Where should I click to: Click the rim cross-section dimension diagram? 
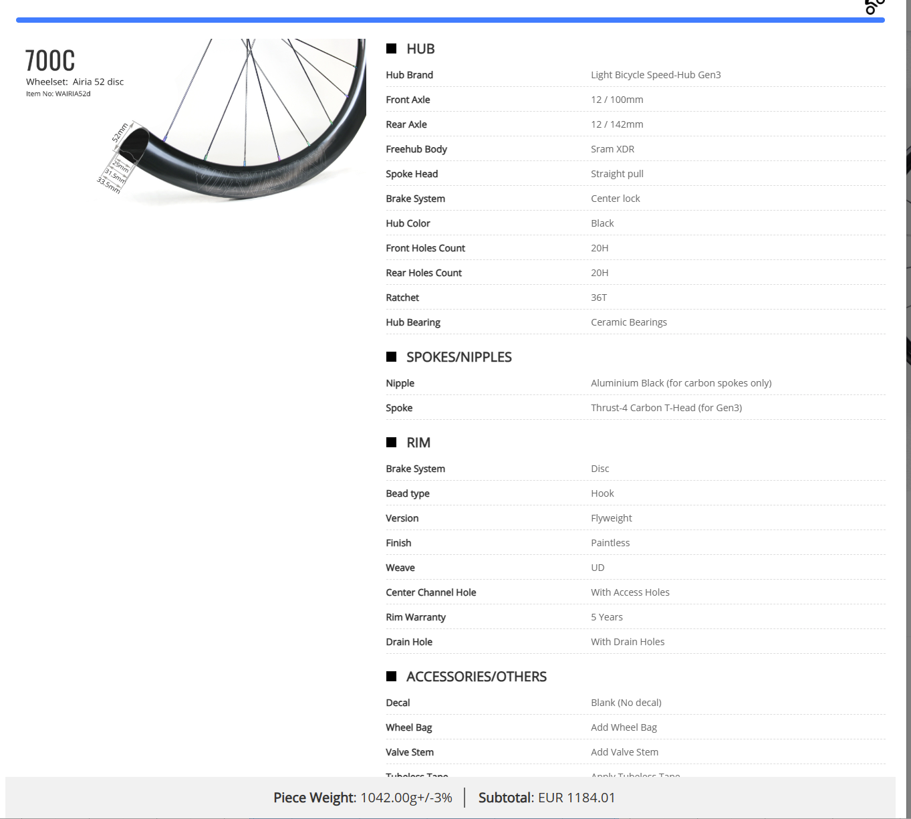pyautogui.click(x=120, y=160)
